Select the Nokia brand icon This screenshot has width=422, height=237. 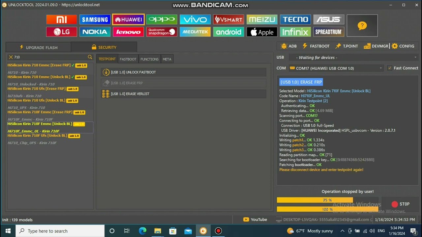tap(95, 32)
